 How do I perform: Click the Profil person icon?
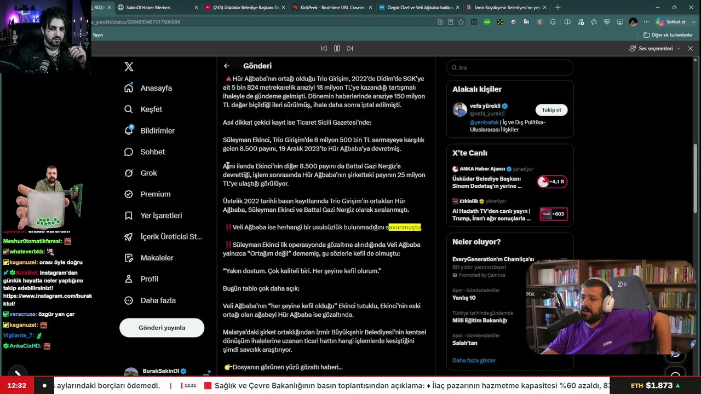click(129, 279)
